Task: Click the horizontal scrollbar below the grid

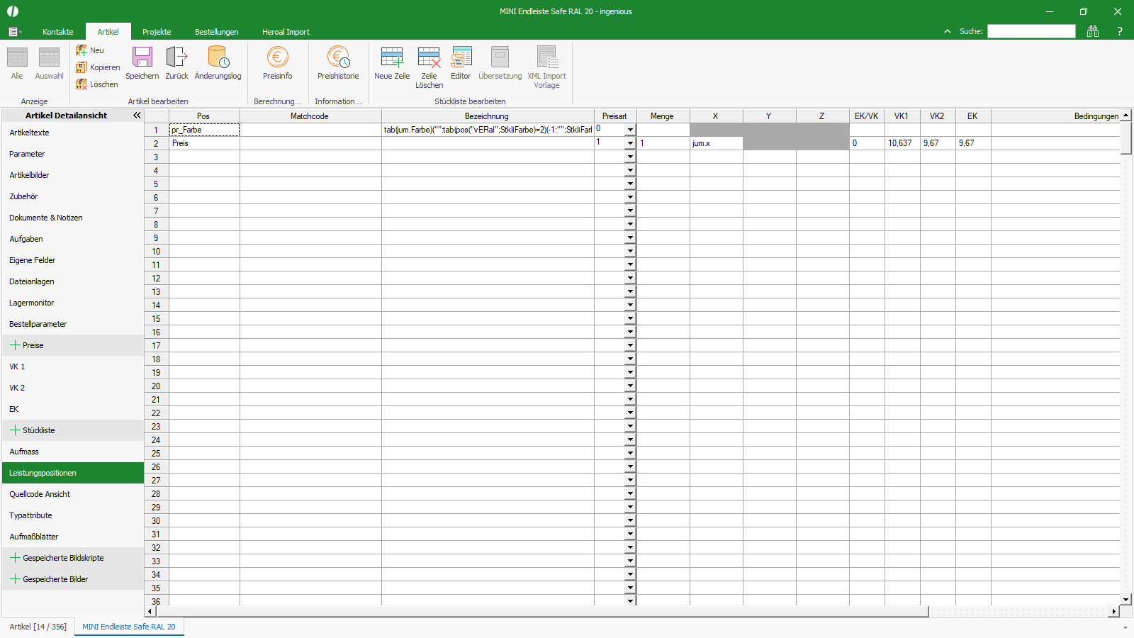Action: pyautogui.click(x=539, y=611)
